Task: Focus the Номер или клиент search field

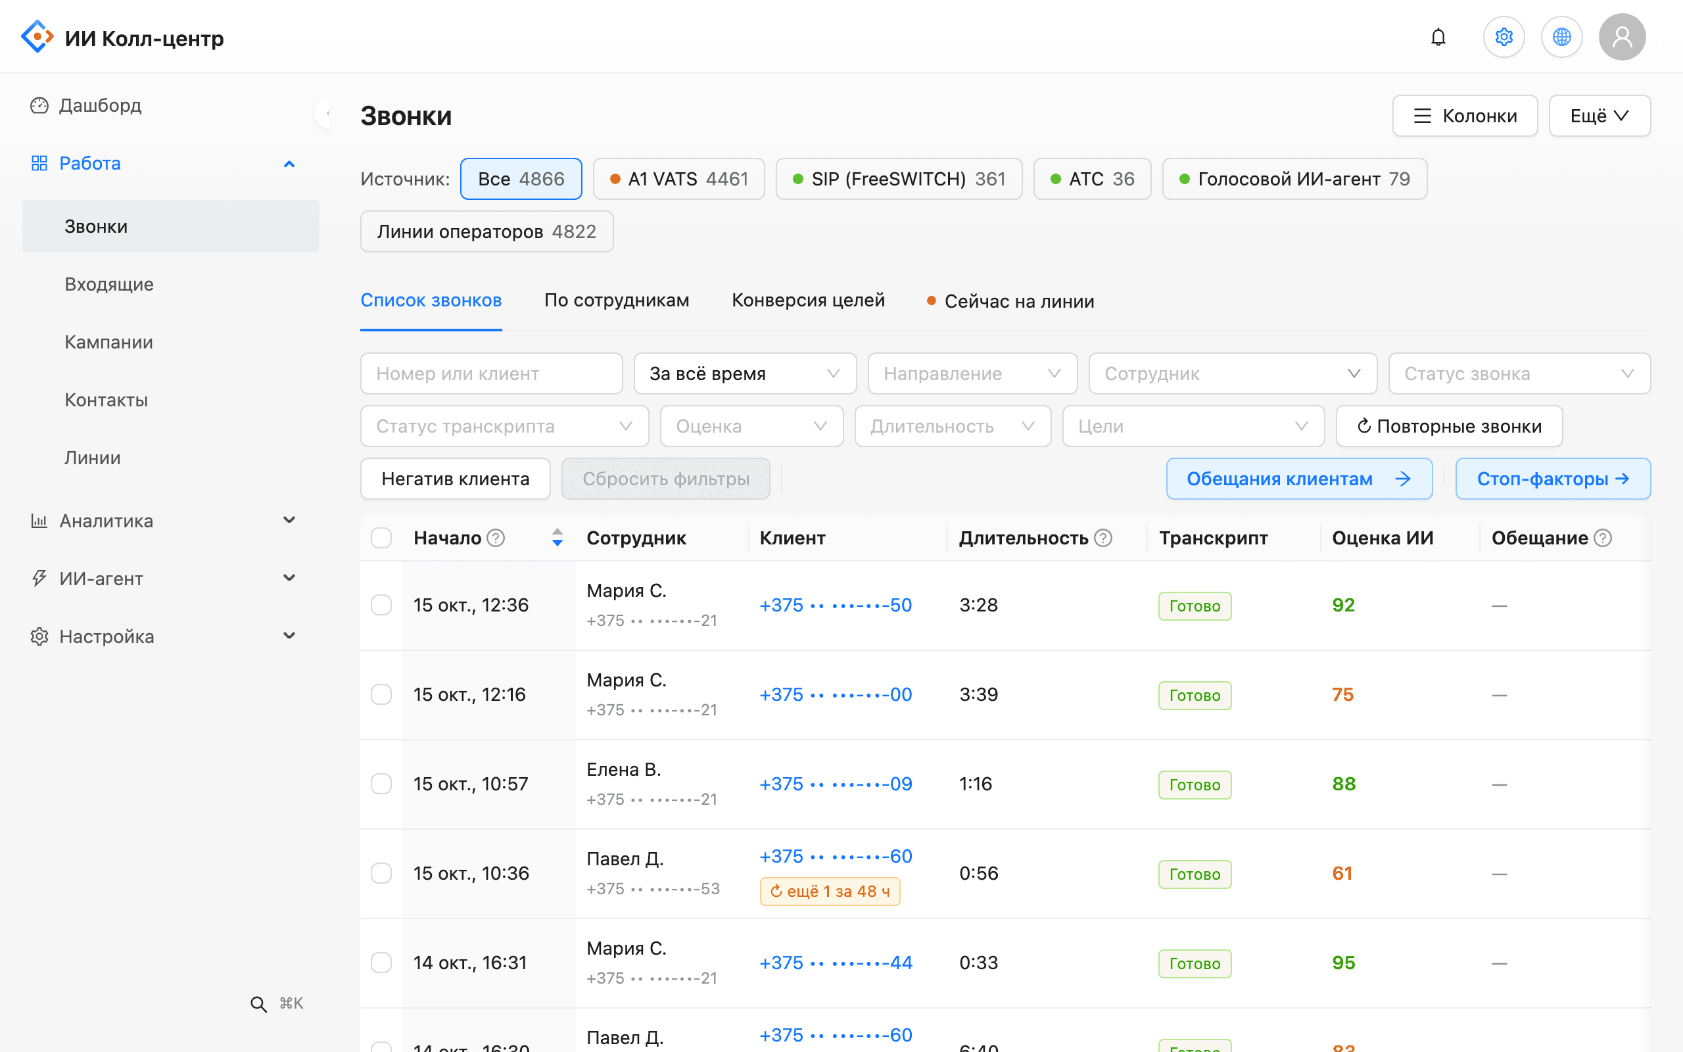Action: (491, 373)
